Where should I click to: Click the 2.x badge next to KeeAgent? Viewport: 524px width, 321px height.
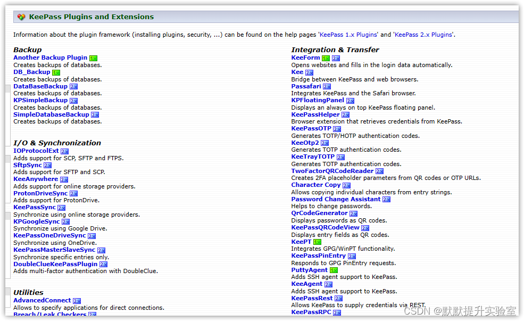(329, 285)
